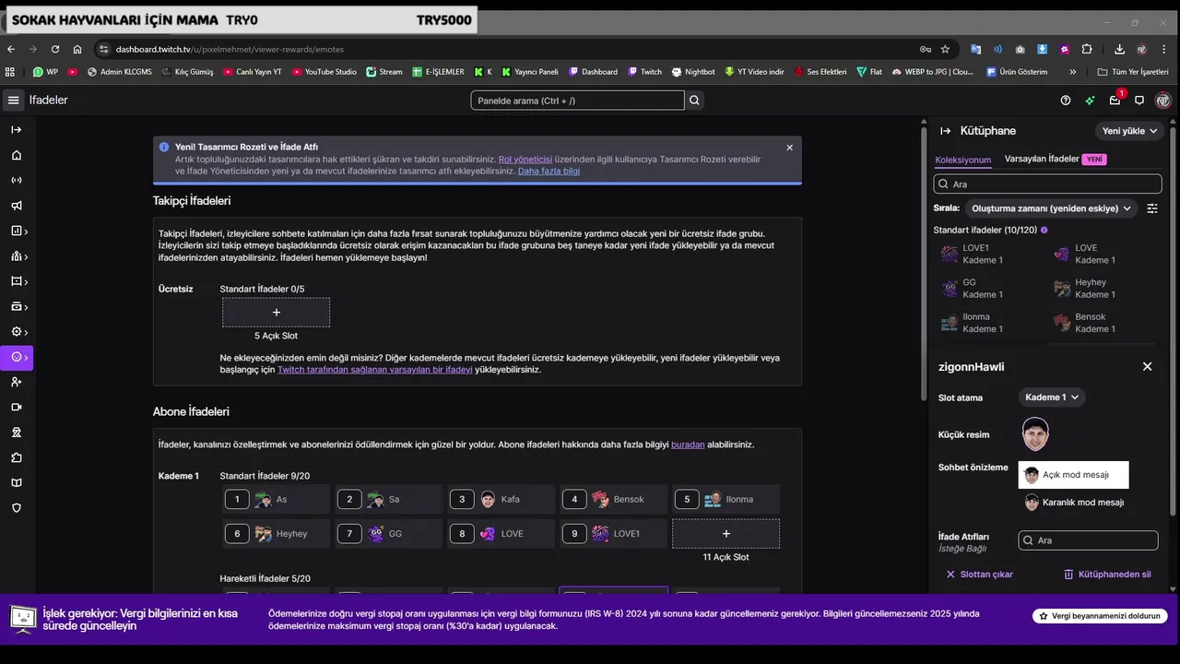Select the Bensok emote in slot 4
The image size is (1180, 664).
tap(614, 499)
